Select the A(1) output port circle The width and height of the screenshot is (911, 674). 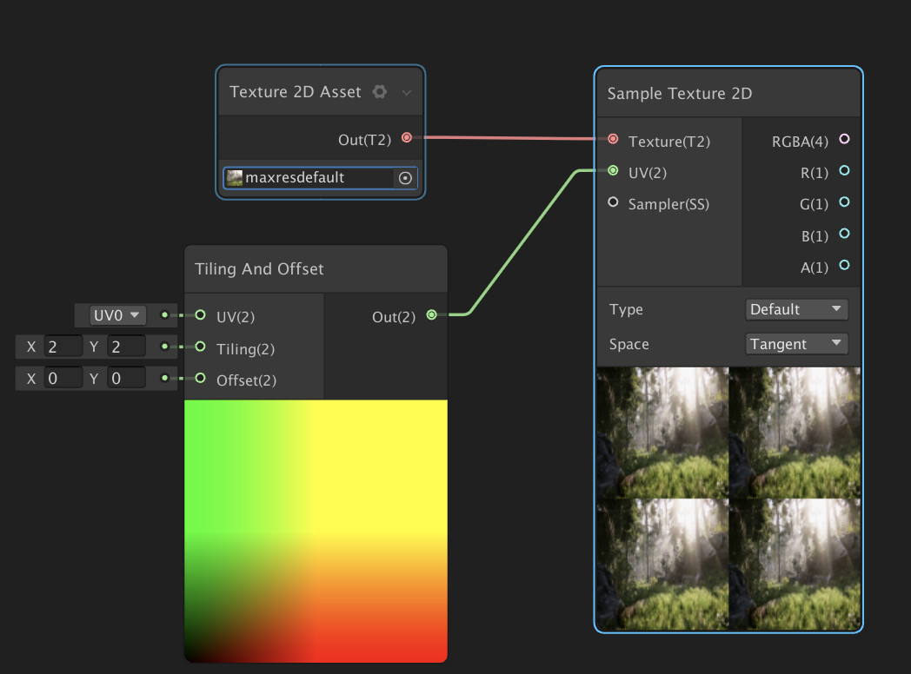[x=844, y=267]
